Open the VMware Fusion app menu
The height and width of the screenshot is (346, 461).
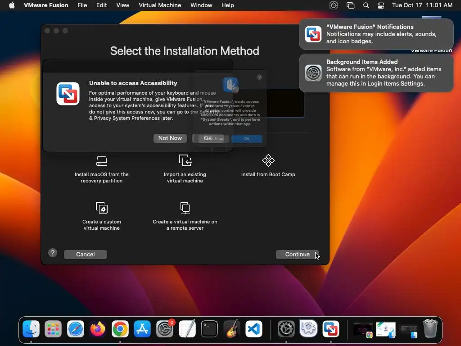coord(46,5)
